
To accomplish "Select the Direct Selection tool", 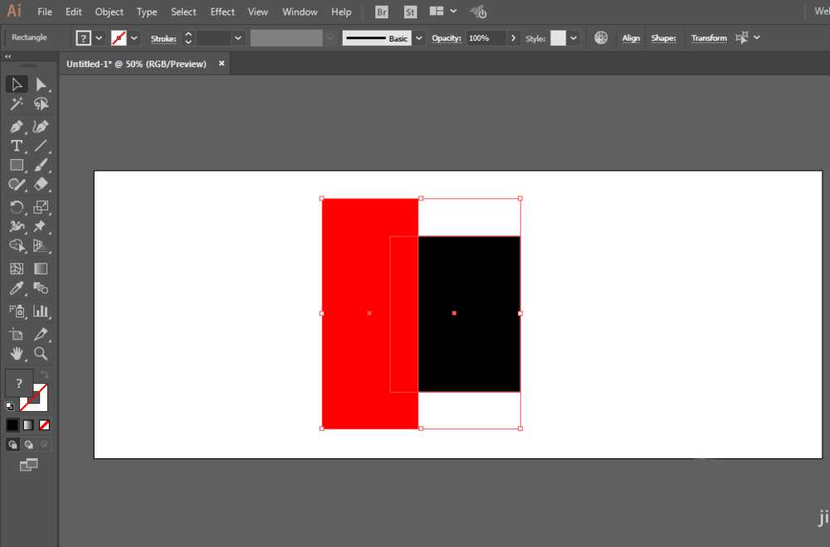I will [41, 84].
